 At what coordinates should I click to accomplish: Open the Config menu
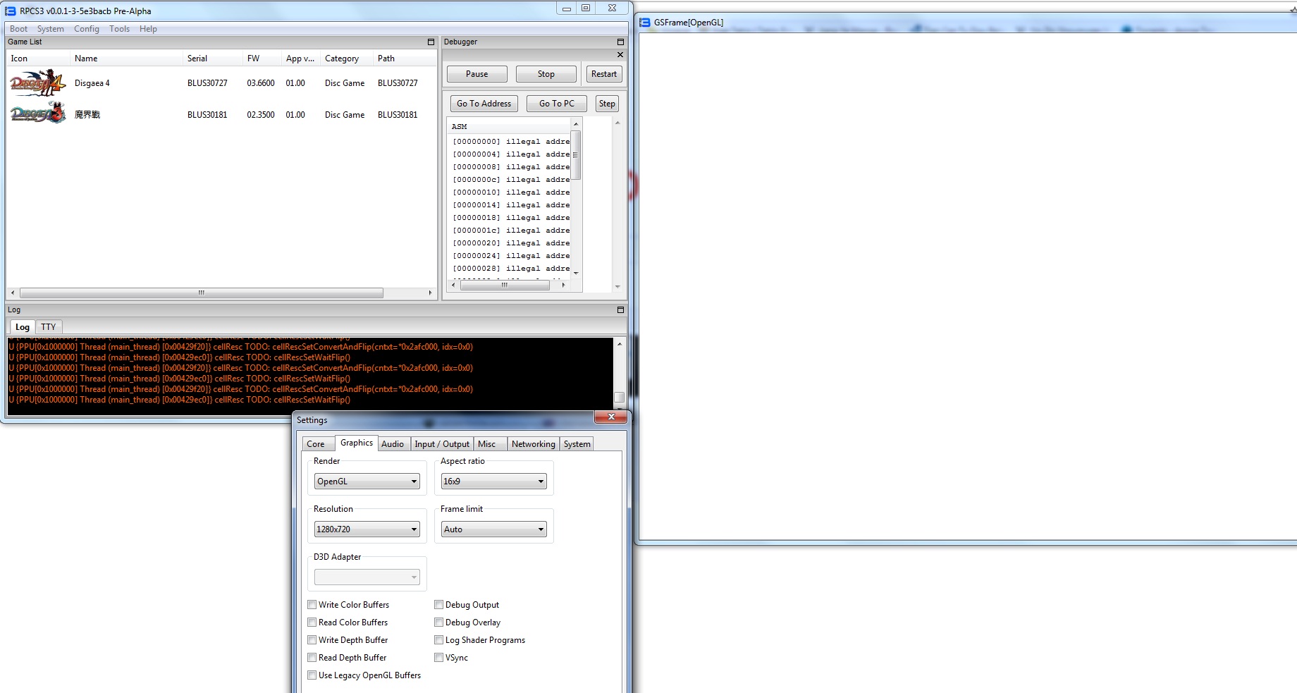[x=87, y=29]
